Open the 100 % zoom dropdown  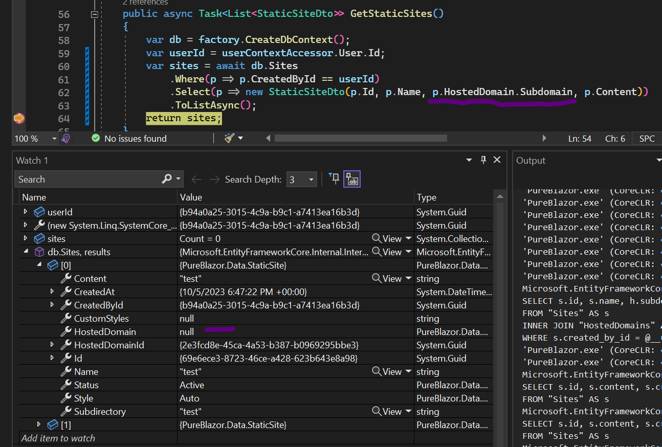54,139
